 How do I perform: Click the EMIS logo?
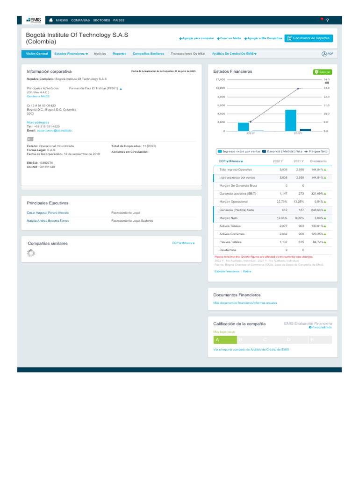click(34, 20)
